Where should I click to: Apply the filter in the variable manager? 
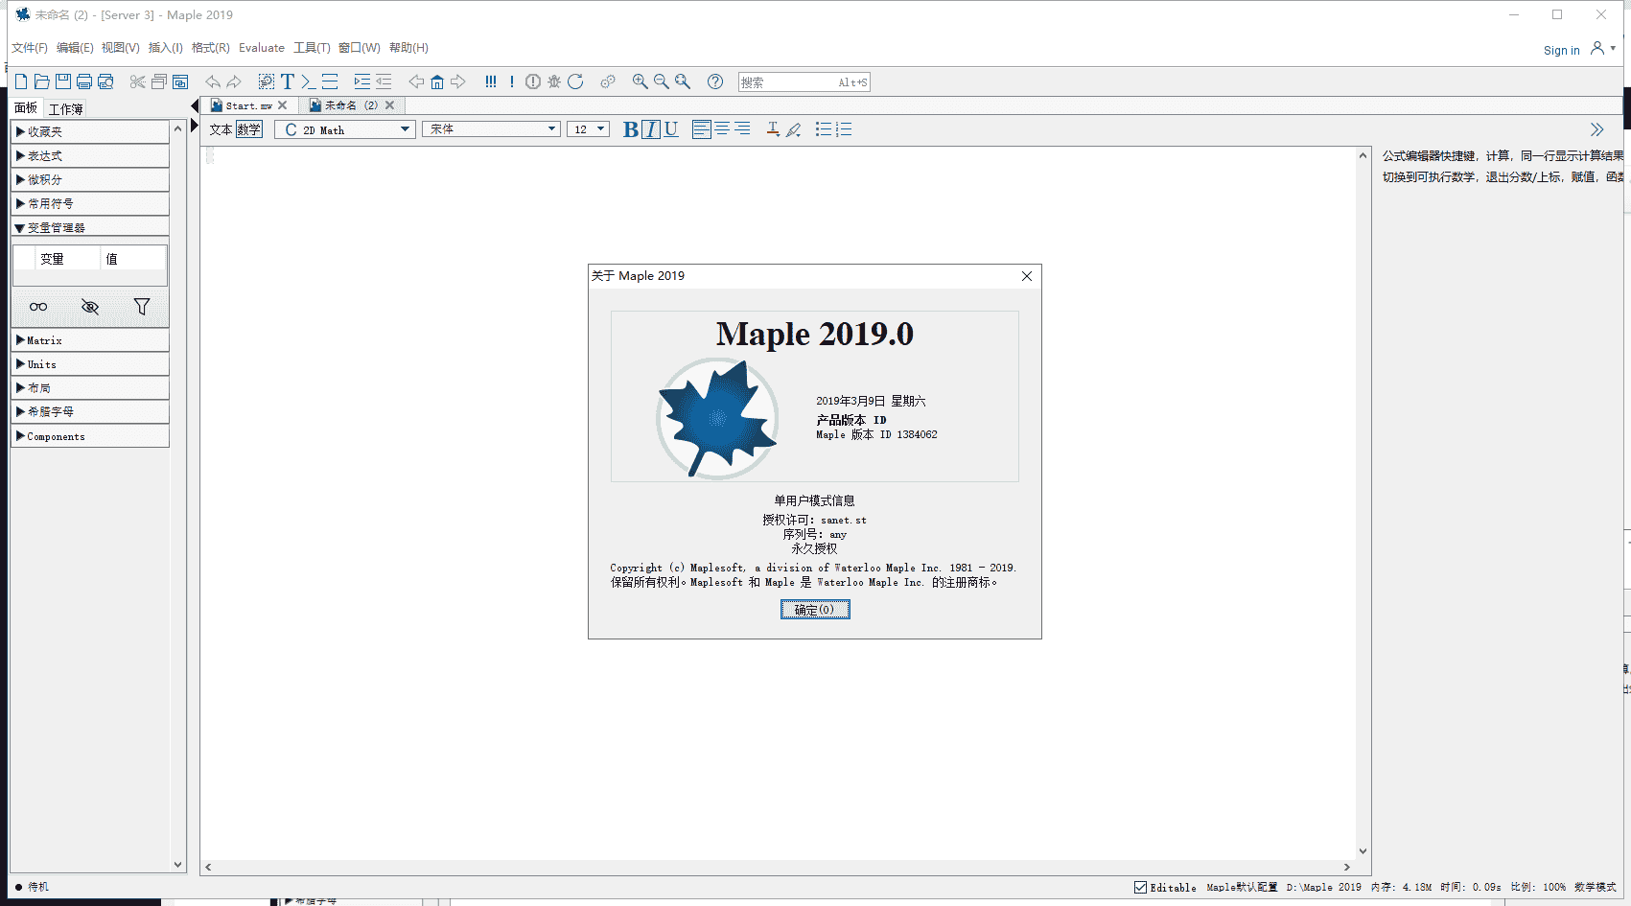[142, 307]
